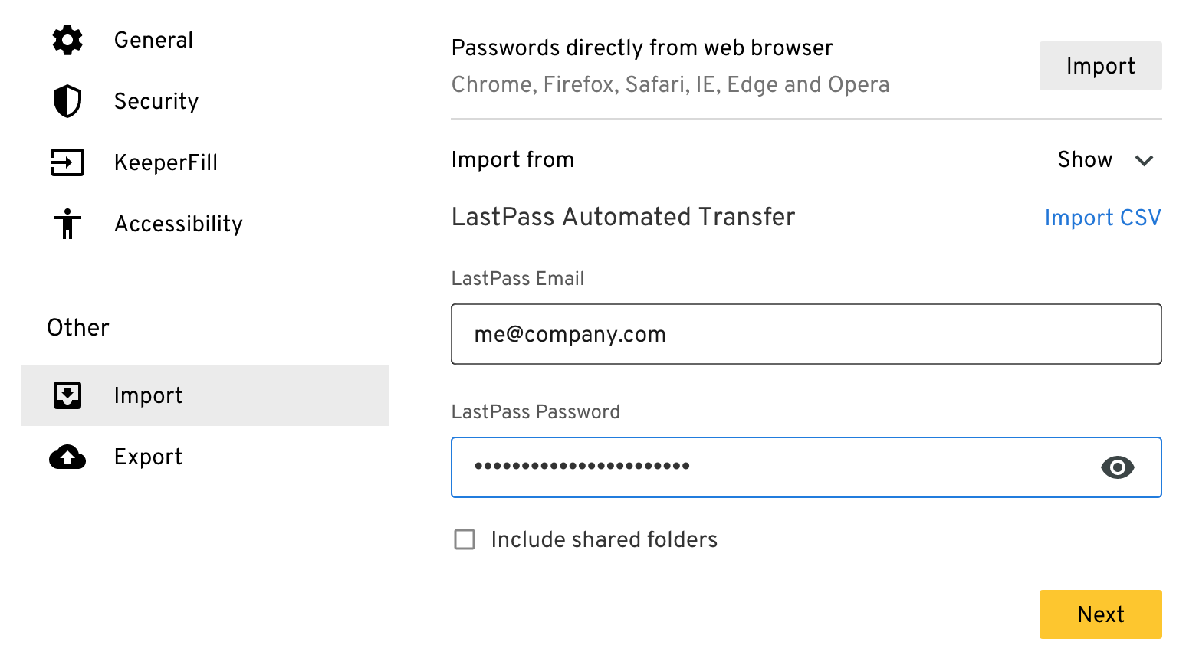Click the General gear icon
Image resolution: width=1199 pixels, height=665 pixels.
pos(67,40)
